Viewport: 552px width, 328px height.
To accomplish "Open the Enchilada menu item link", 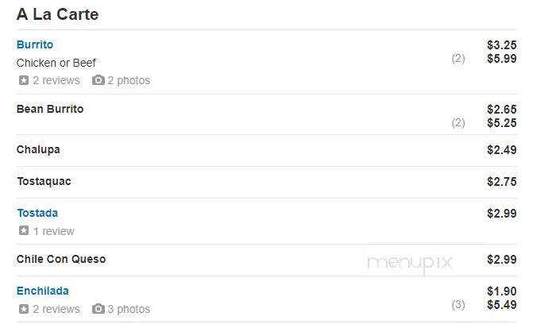I will [x=43, y=291].
